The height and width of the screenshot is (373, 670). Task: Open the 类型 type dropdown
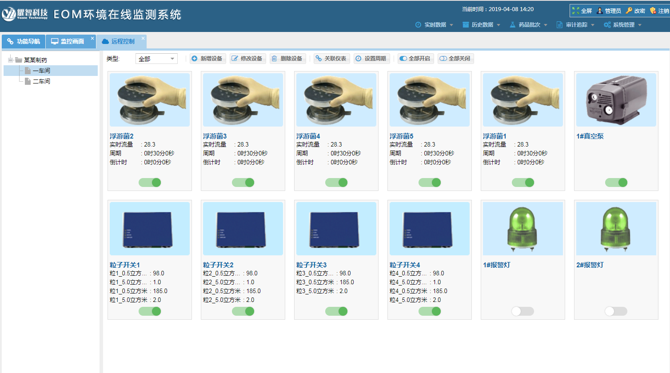pos(156,58)
